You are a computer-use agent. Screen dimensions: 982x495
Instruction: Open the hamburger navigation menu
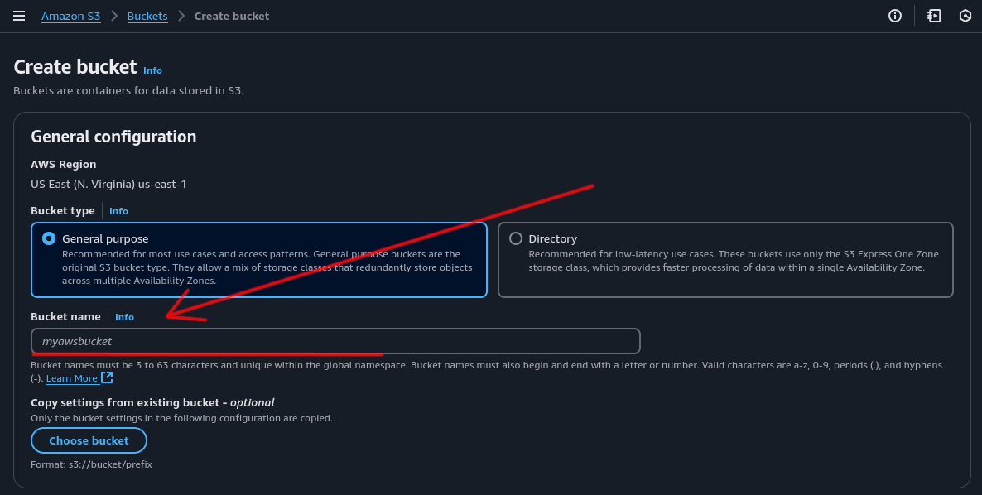click(x=19, y=16)
